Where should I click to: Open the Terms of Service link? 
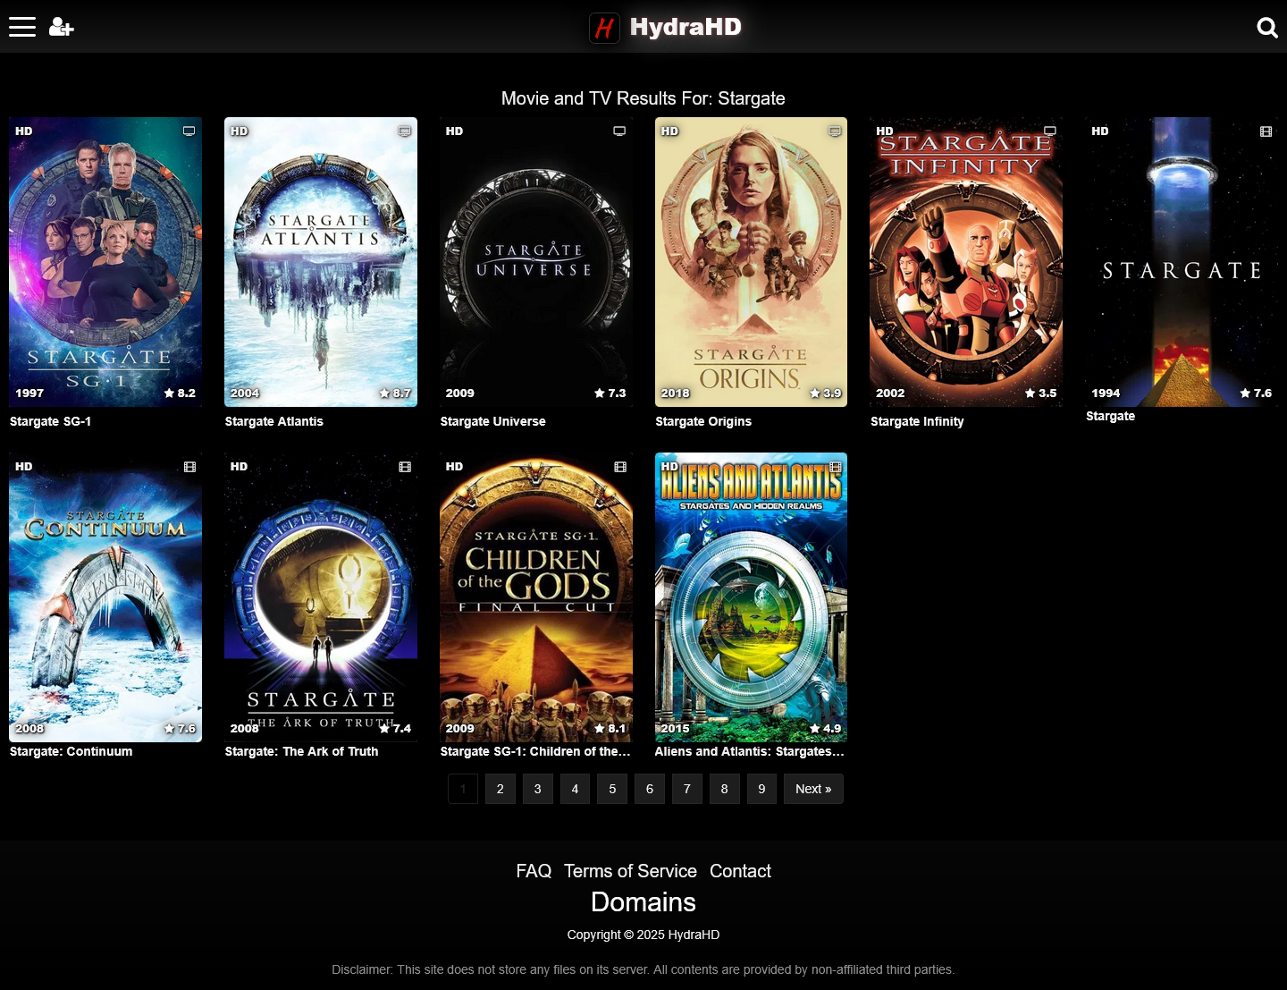click(x=630, y=871)
